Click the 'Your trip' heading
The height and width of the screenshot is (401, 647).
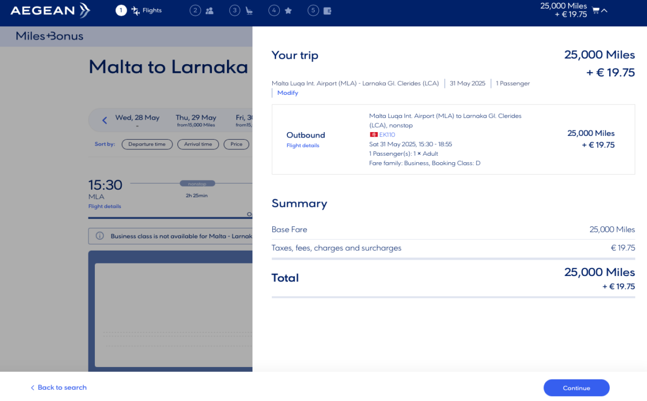coord(295,55)
